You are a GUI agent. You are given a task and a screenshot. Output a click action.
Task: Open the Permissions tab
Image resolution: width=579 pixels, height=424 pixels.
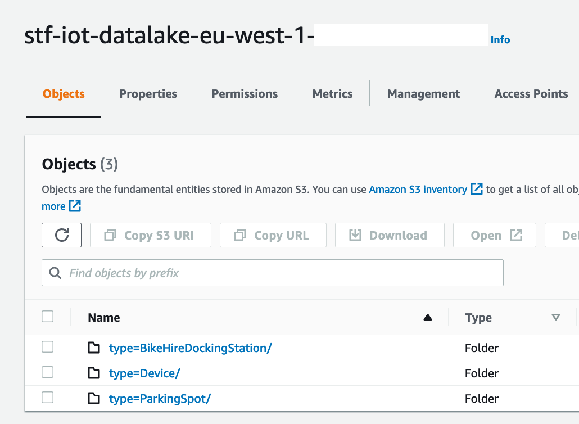coord(245,94)
